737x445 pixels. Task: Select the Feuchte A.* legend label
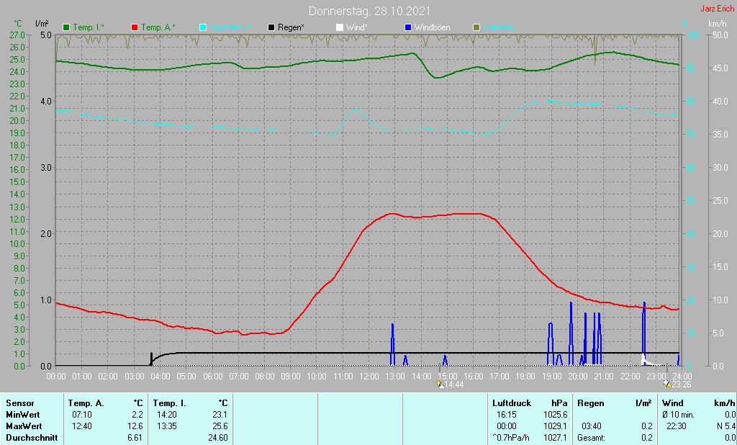tap(230, 27)
